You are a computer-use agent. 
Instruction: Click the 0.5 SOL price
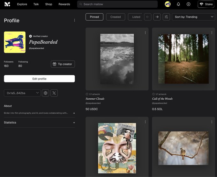tap(157, 109)
